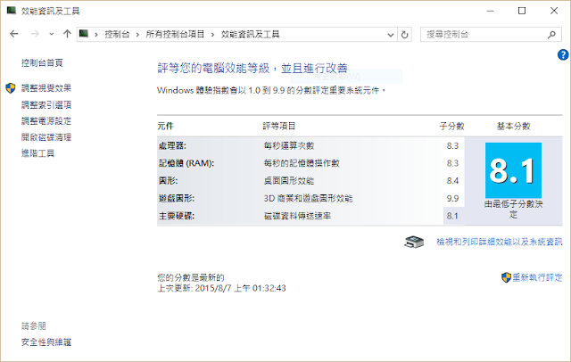571x362 pixels.
Task: Maximize the 效能資訊及工具 window
Action: pyautogui.click(x=522, y=11)
